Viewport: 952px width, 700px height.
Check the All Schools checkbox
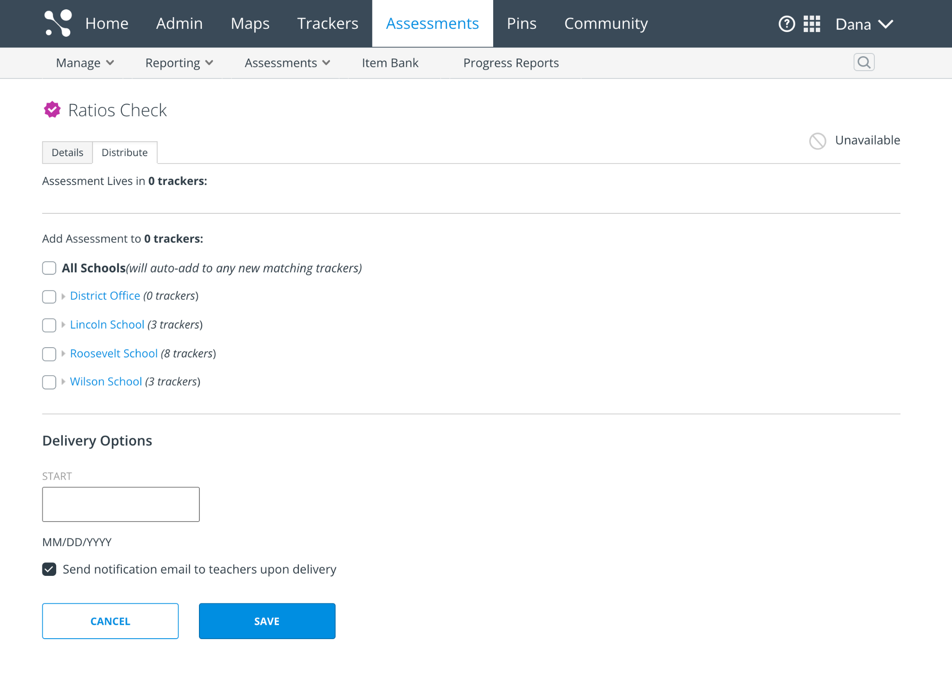(49, 268)
